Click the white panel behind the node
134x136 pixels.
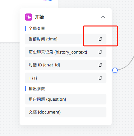tap(10, 21)
